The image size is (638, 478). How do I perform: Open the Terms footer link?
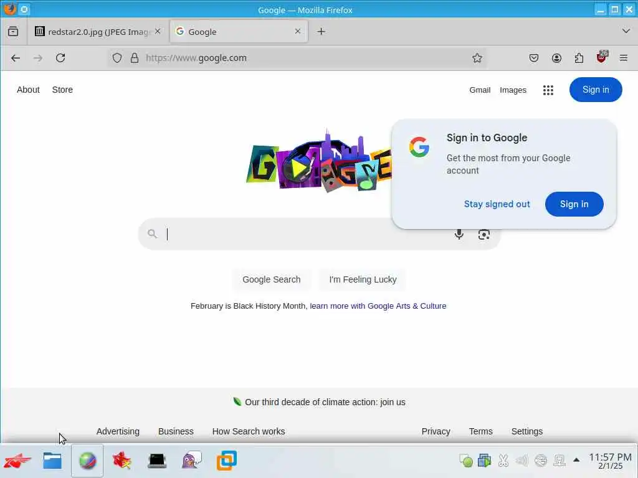pos(480,431)
